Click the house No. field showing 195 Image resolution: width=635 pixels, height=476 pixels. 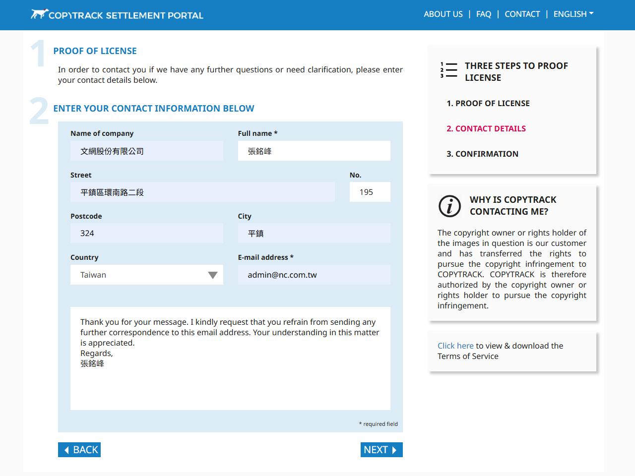pyautogui.click(x=370, y=192)
